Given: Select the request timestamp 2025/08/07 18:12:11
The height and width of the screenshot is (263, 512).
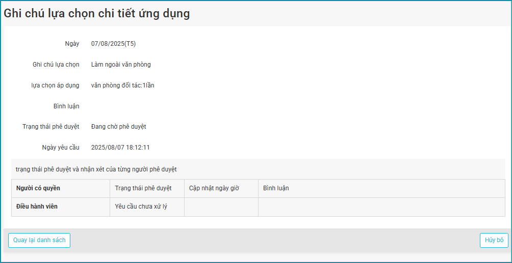Looking at the screenshot, I should (x=120, y=148).
